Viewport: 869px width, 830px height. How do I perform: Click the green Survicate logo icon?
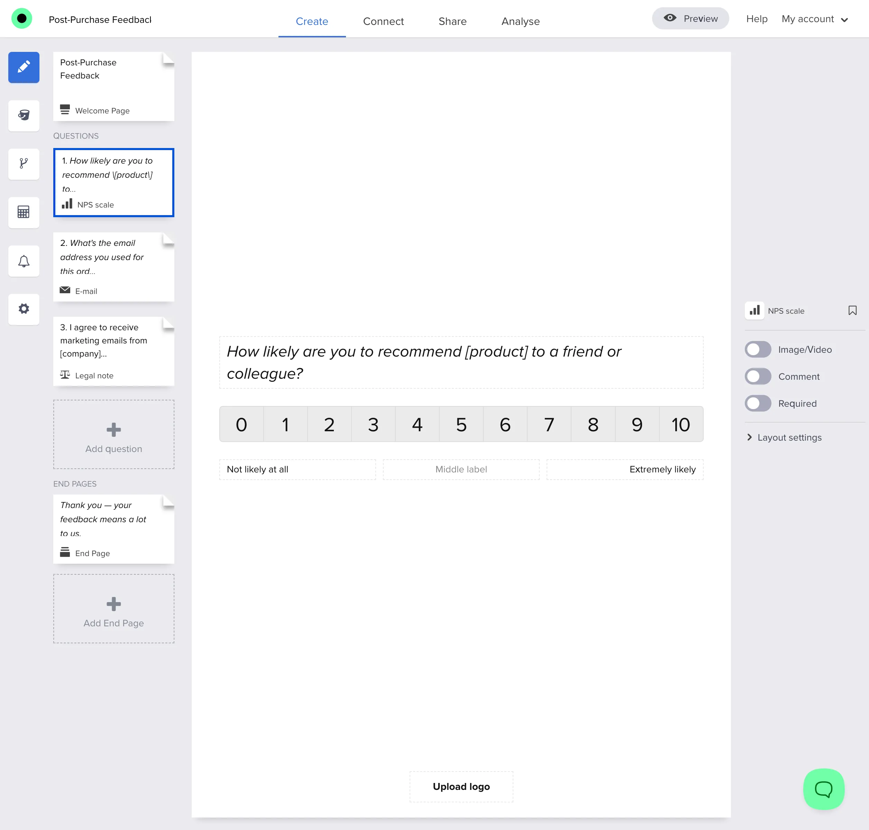(x=22, y=19)
